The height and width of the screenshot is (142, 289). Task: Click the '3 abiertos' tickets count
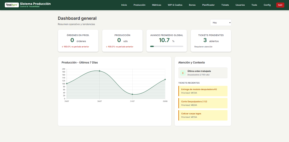coord(211,40)
